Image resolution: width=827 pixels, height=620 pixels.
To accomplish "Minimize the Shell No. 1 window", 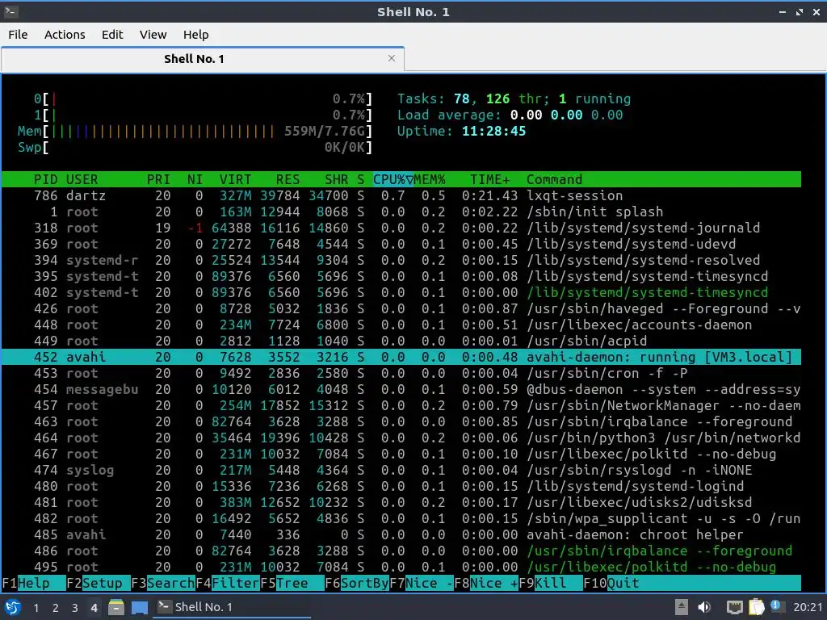I will (783, 11).
